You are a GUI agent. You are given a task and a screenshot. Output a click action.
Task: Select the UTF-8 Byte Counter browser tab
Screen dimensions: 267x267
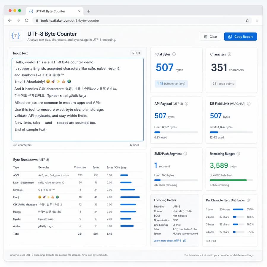coord(55,11)
